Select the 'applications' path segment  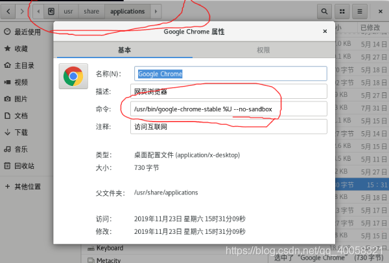click(x=127, y=12)
